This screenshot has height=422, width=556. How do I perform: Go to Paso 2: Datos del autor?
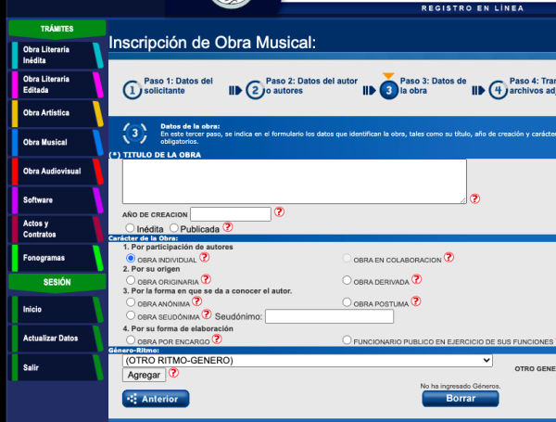311,86
